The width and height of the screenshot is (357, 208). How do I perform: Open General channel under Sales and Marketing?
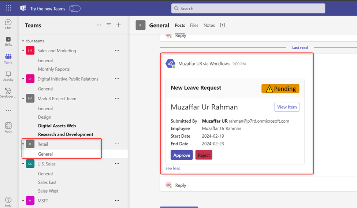pyautogui.click(x=45, y=60)
